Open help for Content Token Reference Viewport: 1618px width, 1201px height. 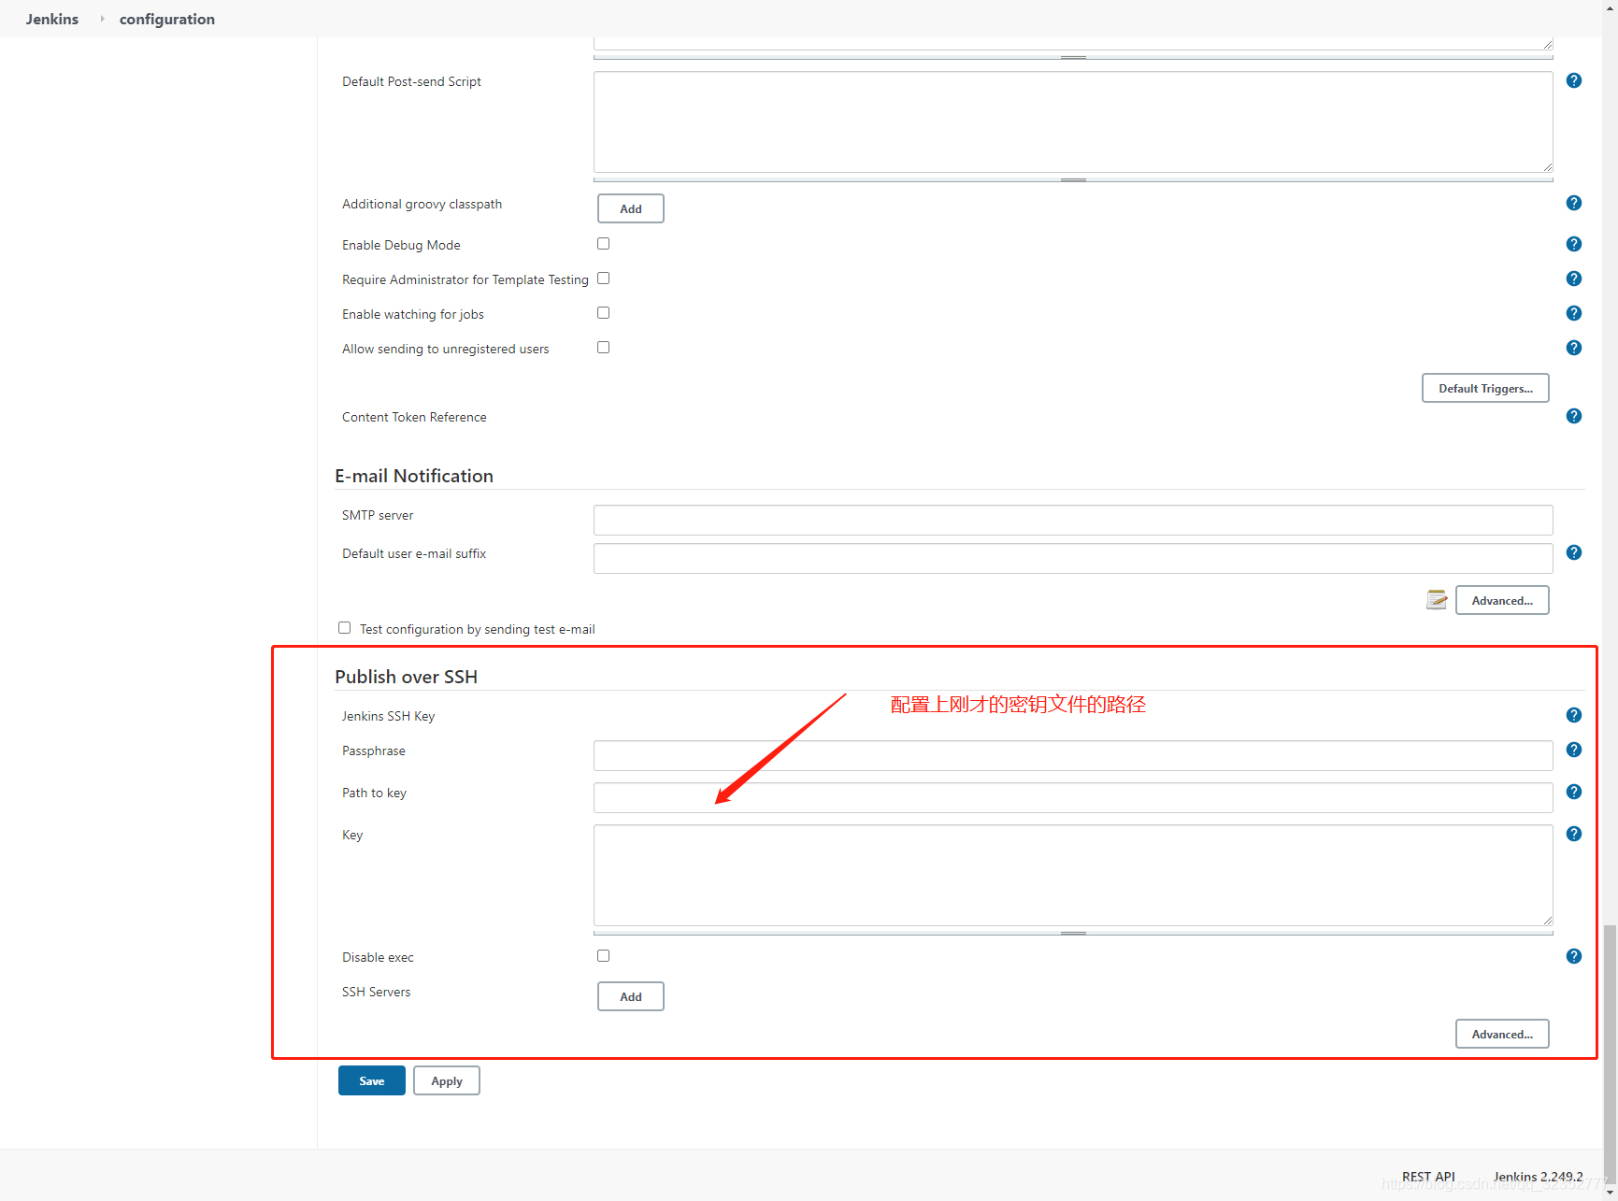click(1573, 416)
